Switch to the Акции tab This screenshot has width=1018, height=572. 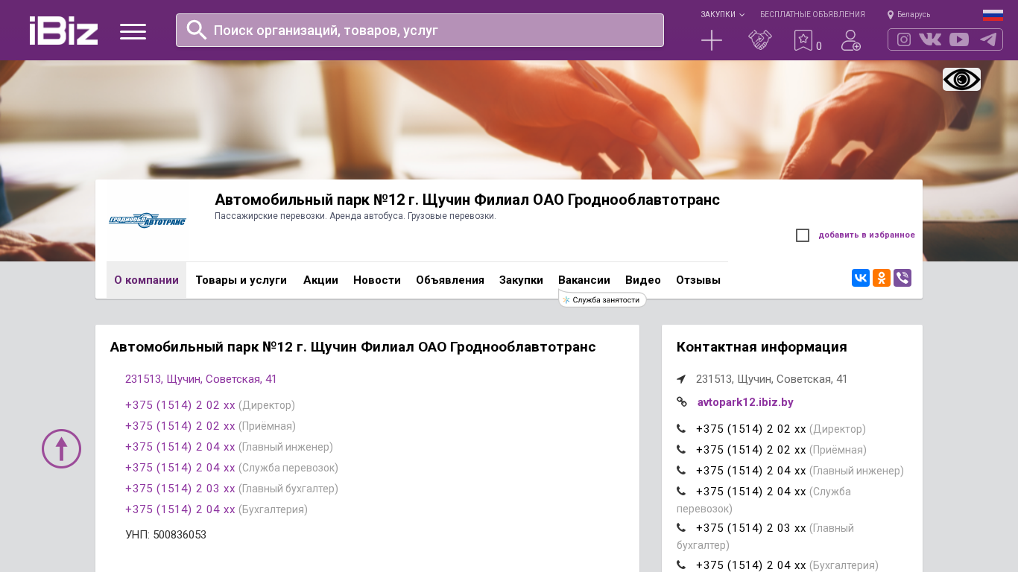click(320, 280)
